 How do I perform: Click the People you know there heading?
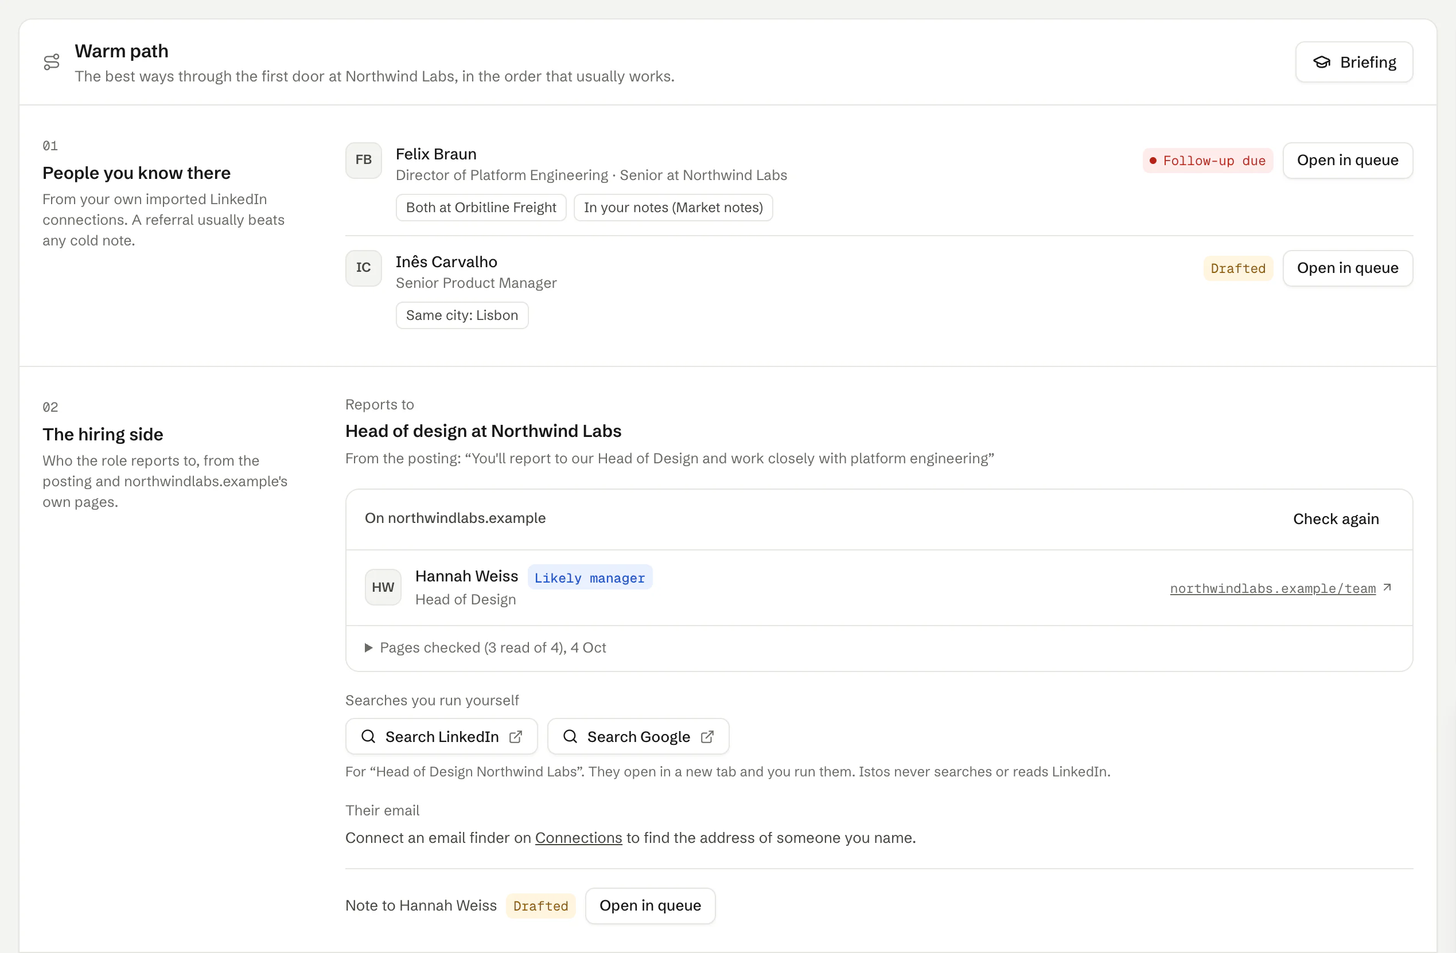[137, 173]
